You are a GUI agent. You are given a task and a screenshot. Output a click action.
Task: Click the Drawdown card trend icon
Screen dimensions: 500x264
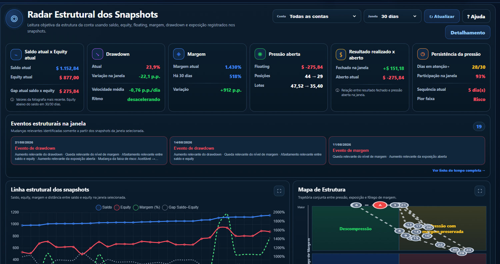click(97, 54)
